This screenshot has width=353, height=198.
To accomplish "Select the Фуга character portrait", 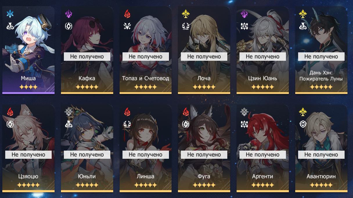I will 204,148.
